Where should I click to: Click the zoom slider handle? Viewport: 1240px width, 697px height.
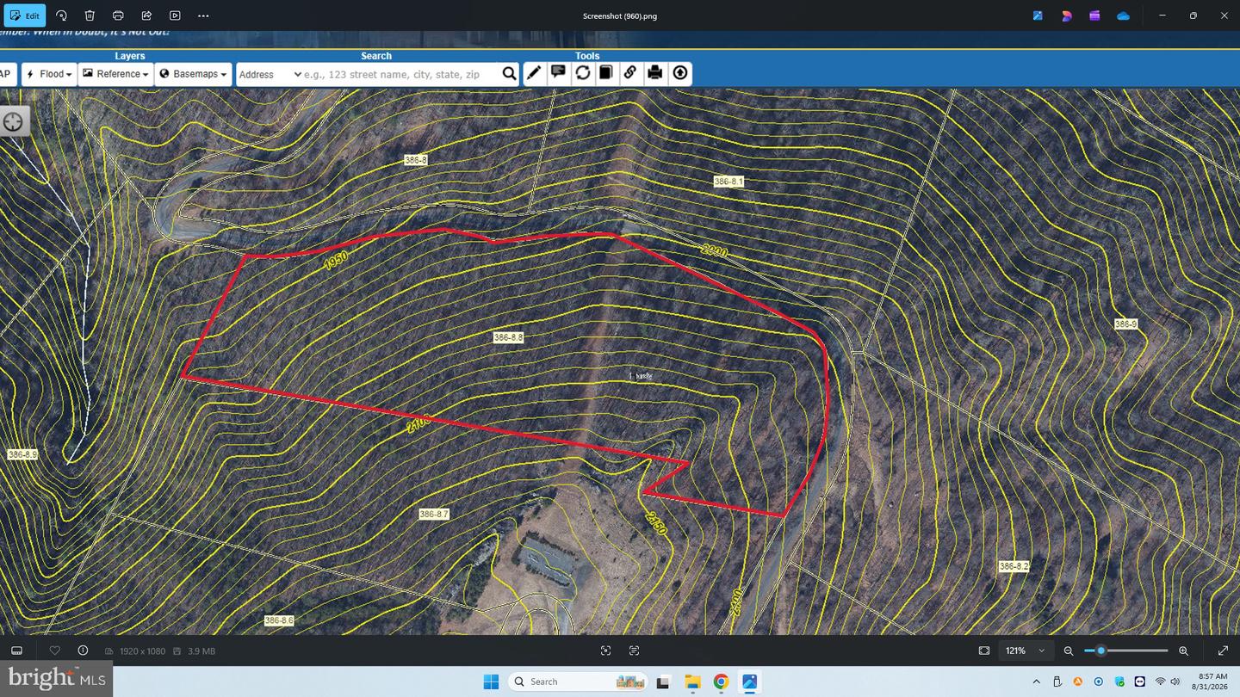coord(1100,651)
